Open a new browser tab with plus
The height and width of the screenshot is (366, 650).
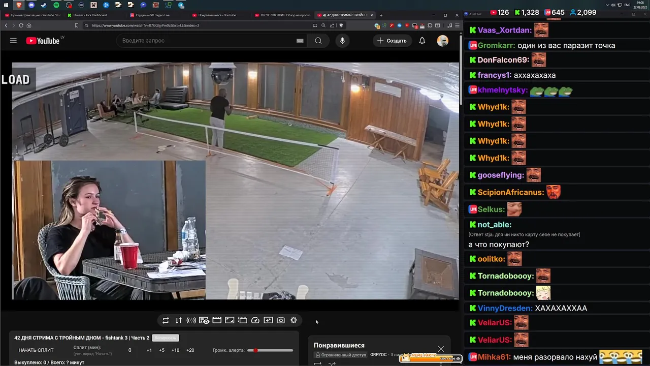tap(381, 15)
